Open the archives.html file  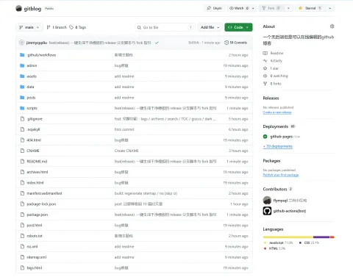pyautogui.click(x=38, y=172)
